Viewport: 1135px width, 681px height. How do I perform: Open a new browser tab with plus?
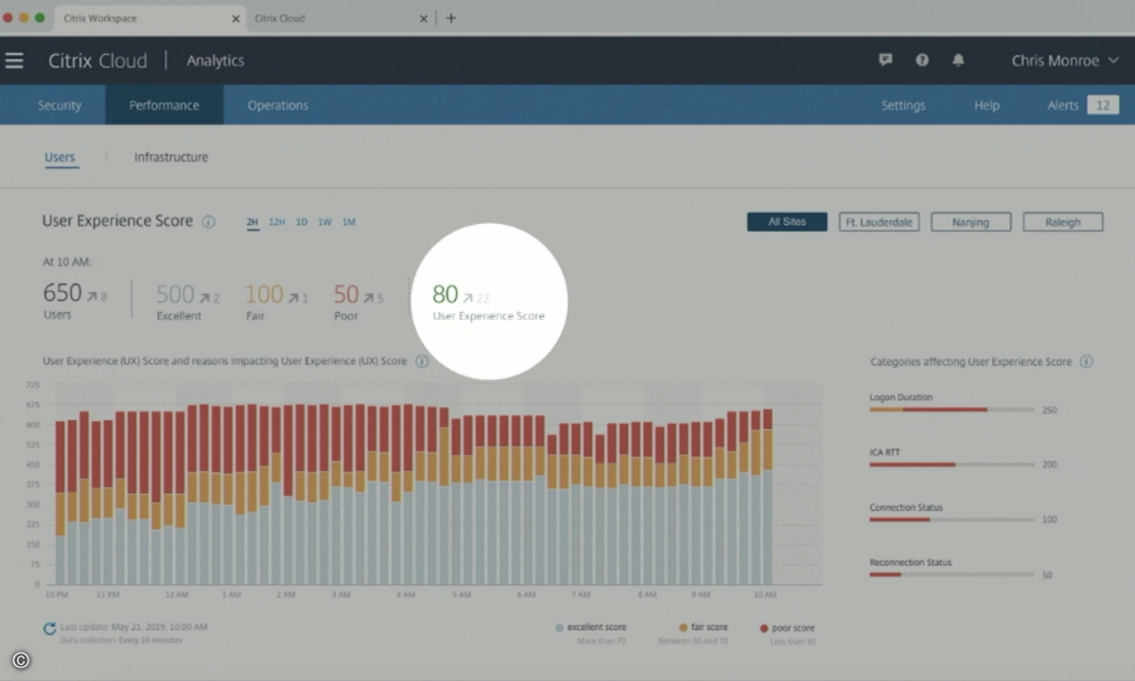[x=451, y=18]
